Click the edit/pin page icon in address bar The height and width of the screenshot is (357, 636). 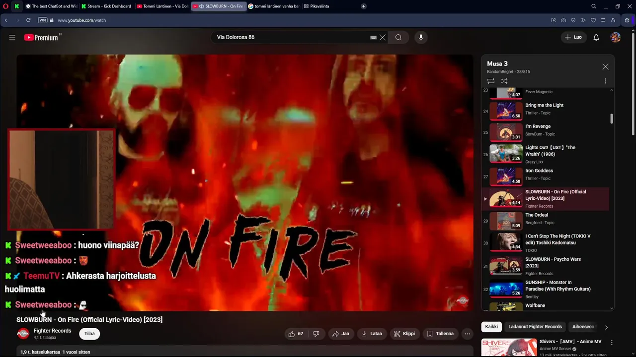pos(554,20)
